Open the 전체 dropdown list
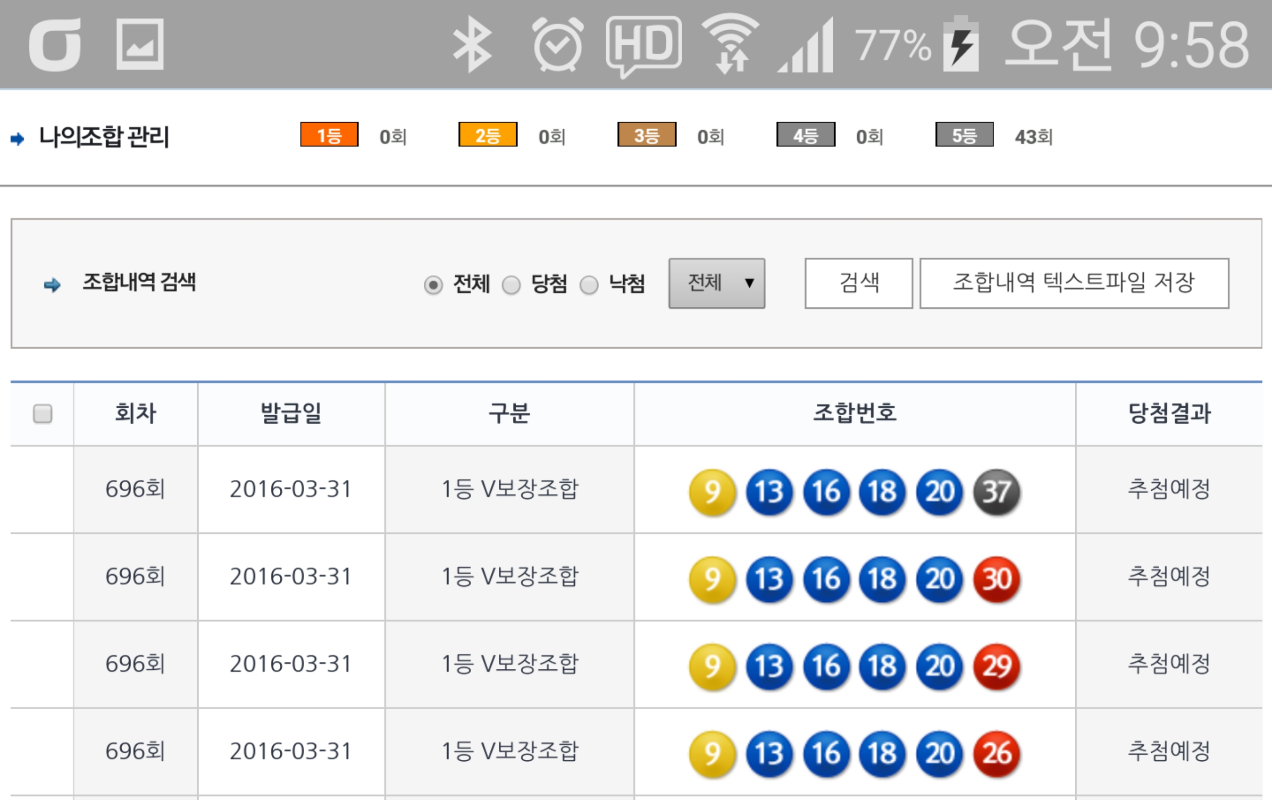The width and height of the screenshot is (1272, 800). pos(716,283)
